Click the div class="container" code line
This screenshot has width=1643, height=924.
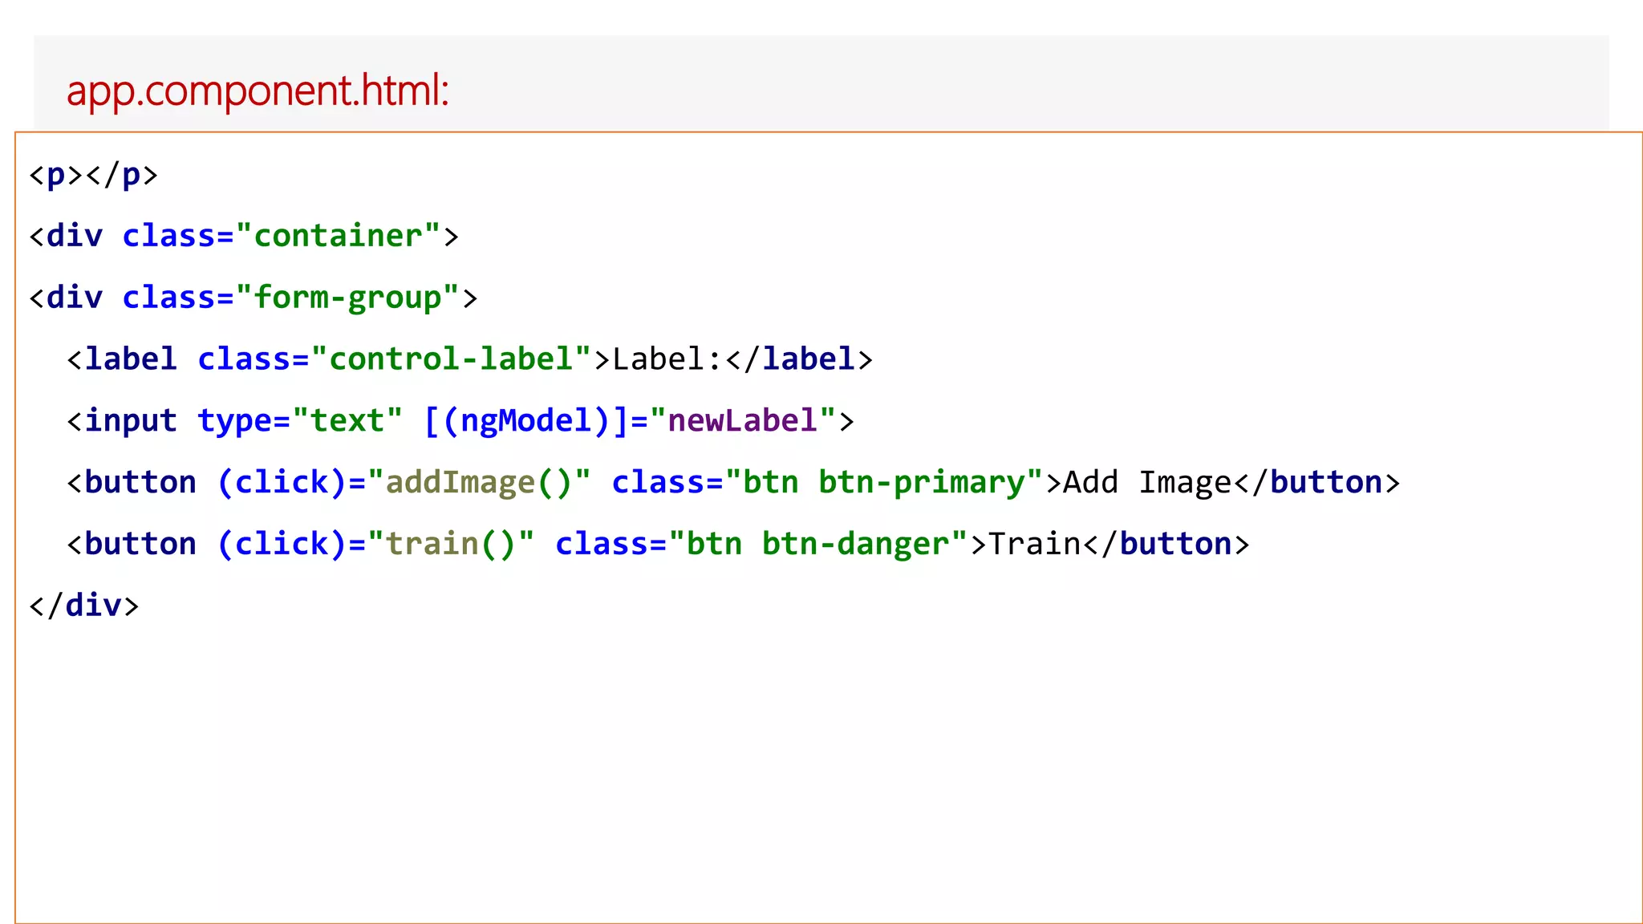click(x=244, y=236)
